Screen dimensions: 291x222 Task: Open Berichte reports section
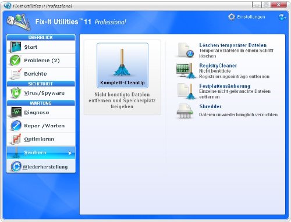click(x=41, y=74)
